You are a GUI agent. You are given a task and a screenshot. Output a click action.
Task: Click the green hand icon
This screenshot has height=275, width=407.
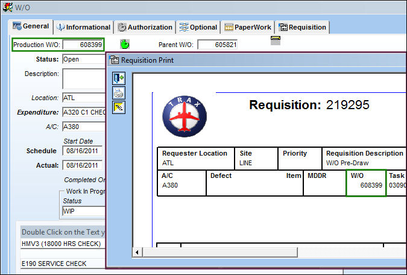click(x=125, y=44)
